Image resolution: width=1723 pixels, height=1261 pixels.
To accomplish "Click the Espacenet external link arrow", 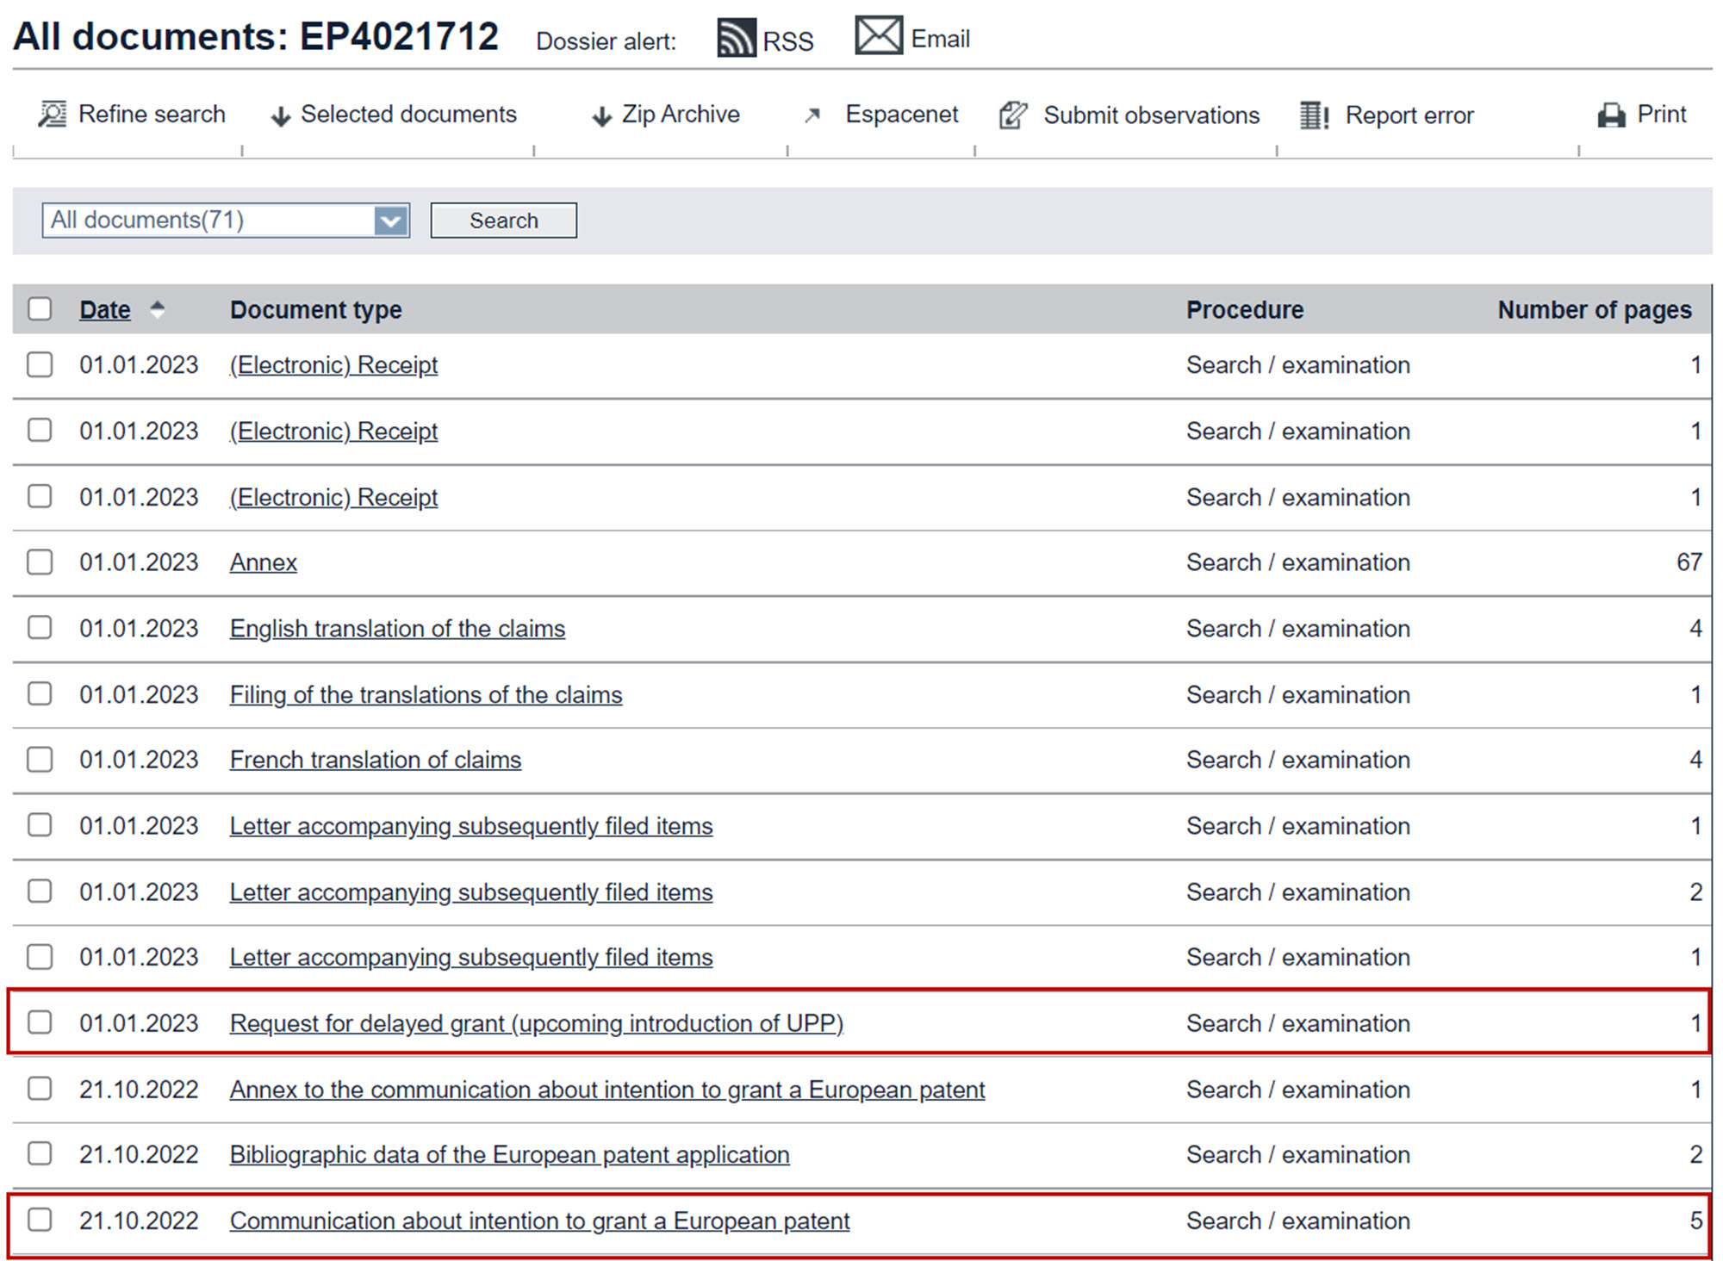I will [812, 115].
